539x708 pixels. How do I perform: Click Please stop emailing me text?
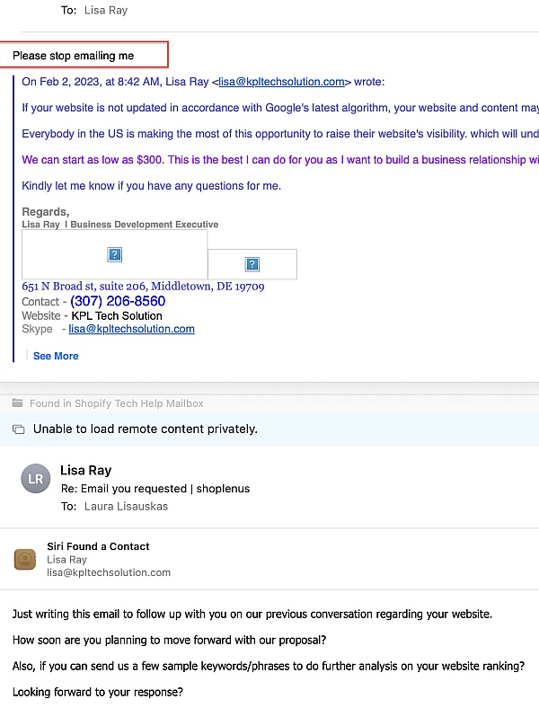[73, 56]
